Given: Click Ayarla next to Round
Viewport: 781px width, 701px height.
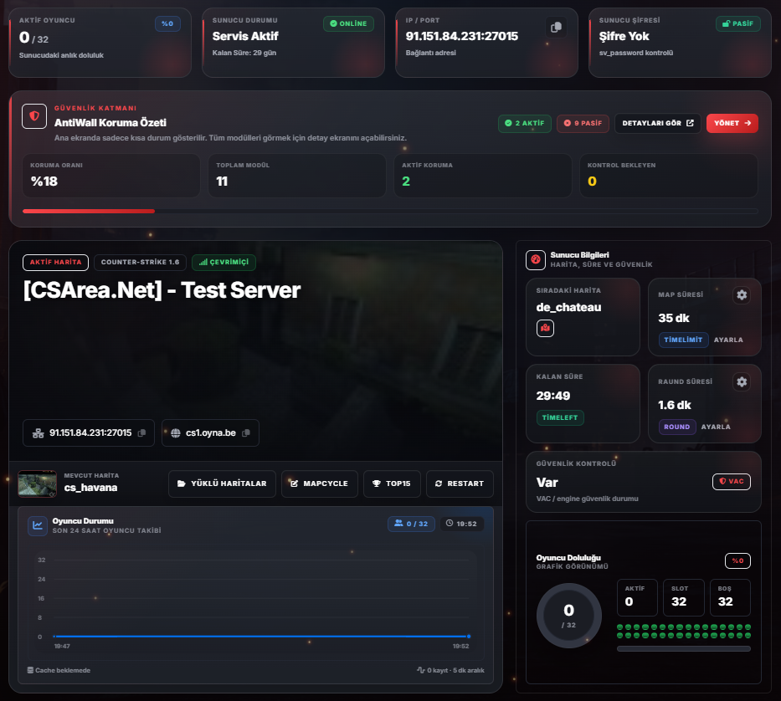Looking at the screenshot, I should pyautogui.click(x=716, y=427).
